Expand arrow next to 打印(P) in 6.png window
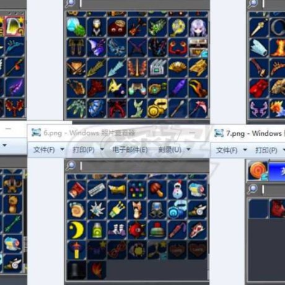285x285 pixels. (x=102, y=149)
